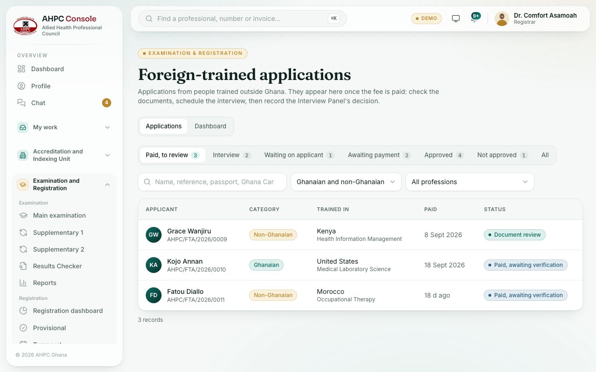Select the Waiting on applicant filter

tap(299, 155)
